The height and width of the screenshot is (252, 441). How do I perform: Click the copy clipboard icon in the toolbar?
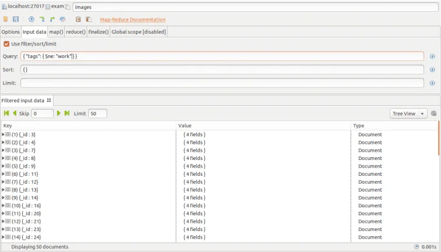[x=78, y=19]
